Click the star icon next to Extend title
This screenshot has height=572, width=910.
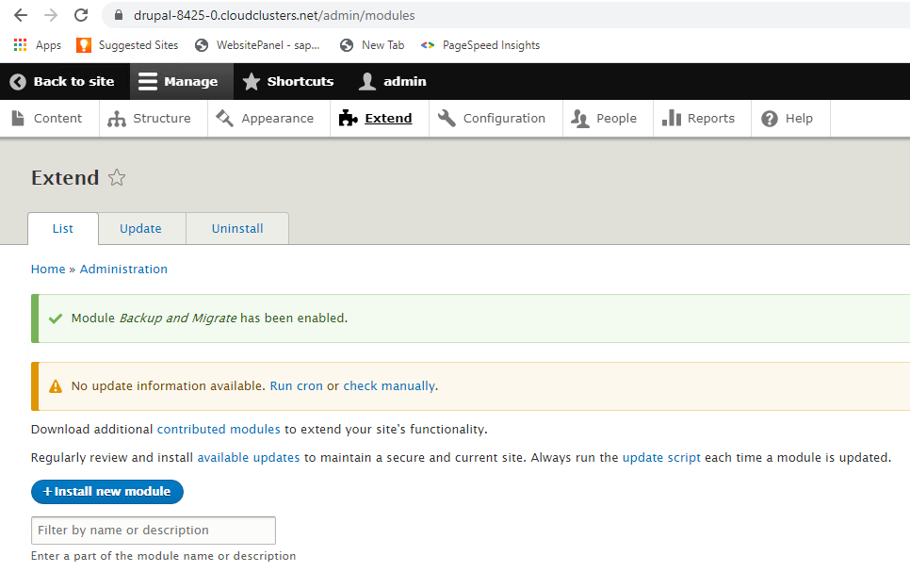[117, 178]
